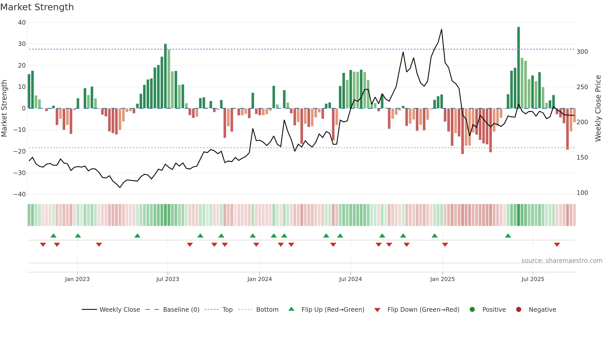Click the last flip down marker after Jul 2025
Screen dimensions: 611x343
[x=557, y=245]
